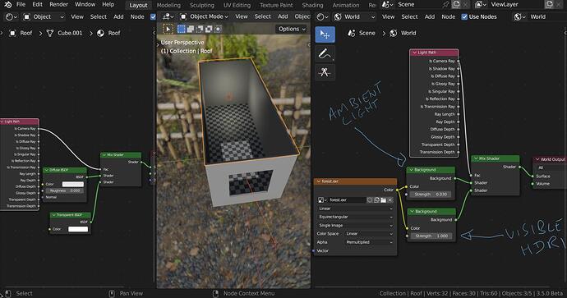Open the Single Image source dropdown
The image size is (567, 298).
355,226
